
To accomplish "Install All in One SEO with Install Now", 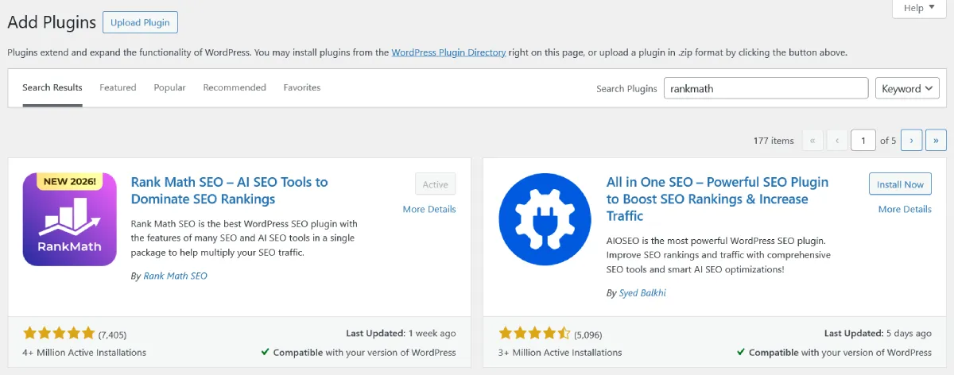I will pos(900,184).
